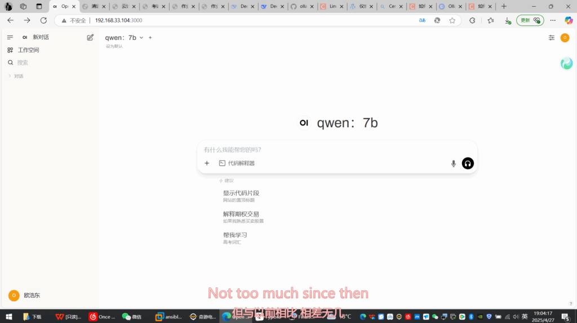
Task: Click the translate icon in address bar
Action: click(422, 20)
